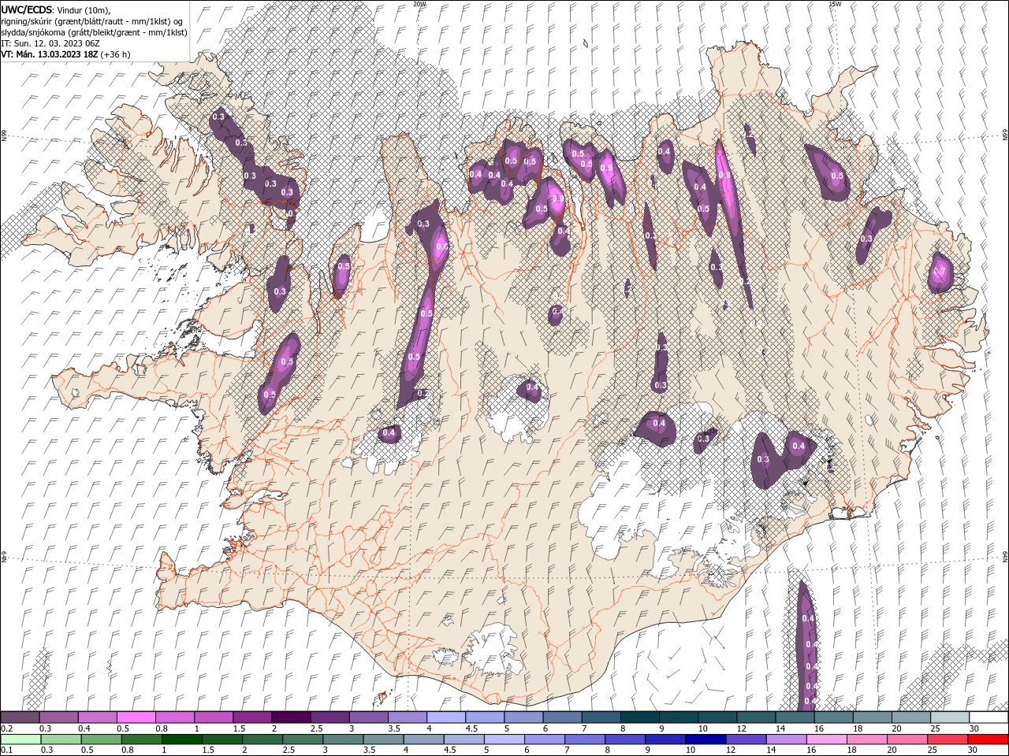This screenshot has height=756, width=1009.
Task: Click the 0.7 precipitation value on the map
Action: coord(939,272)
